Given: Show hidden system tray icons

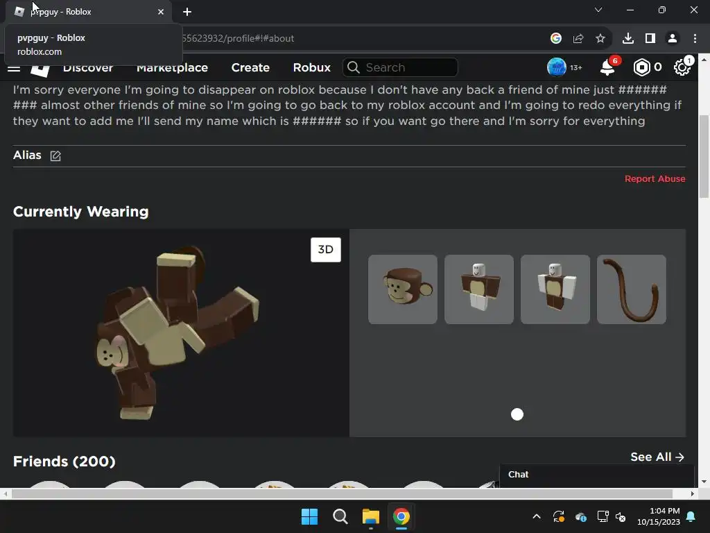Looking at the screenshot, I should (537, 516).
